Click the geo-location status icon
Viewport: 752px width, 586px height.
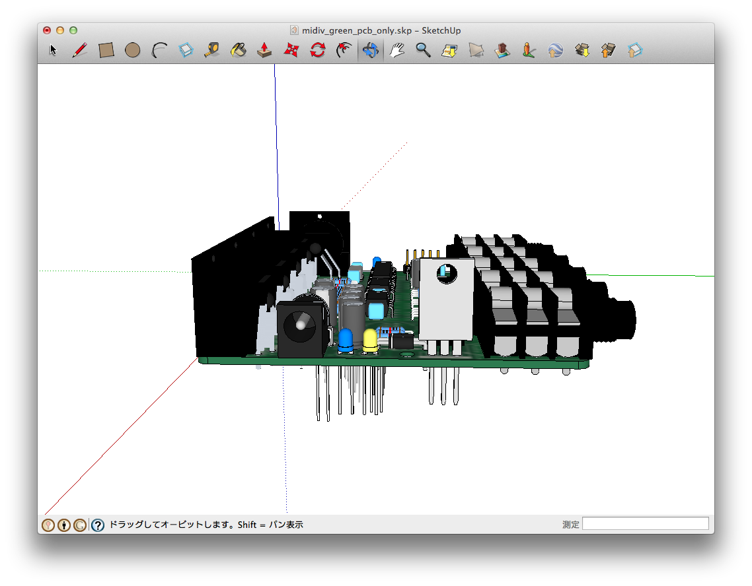[x=48, y=525]
